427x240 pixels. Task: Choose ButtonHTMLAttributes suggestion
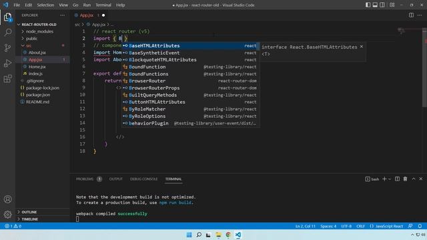point(190,102)
